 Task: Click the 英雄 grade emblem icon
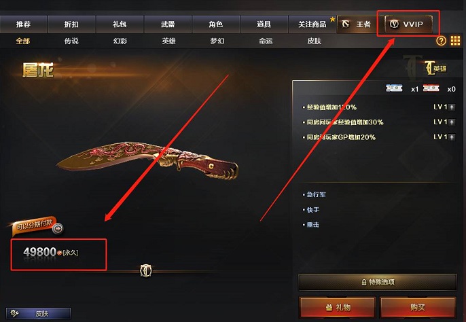pos(435,68)
